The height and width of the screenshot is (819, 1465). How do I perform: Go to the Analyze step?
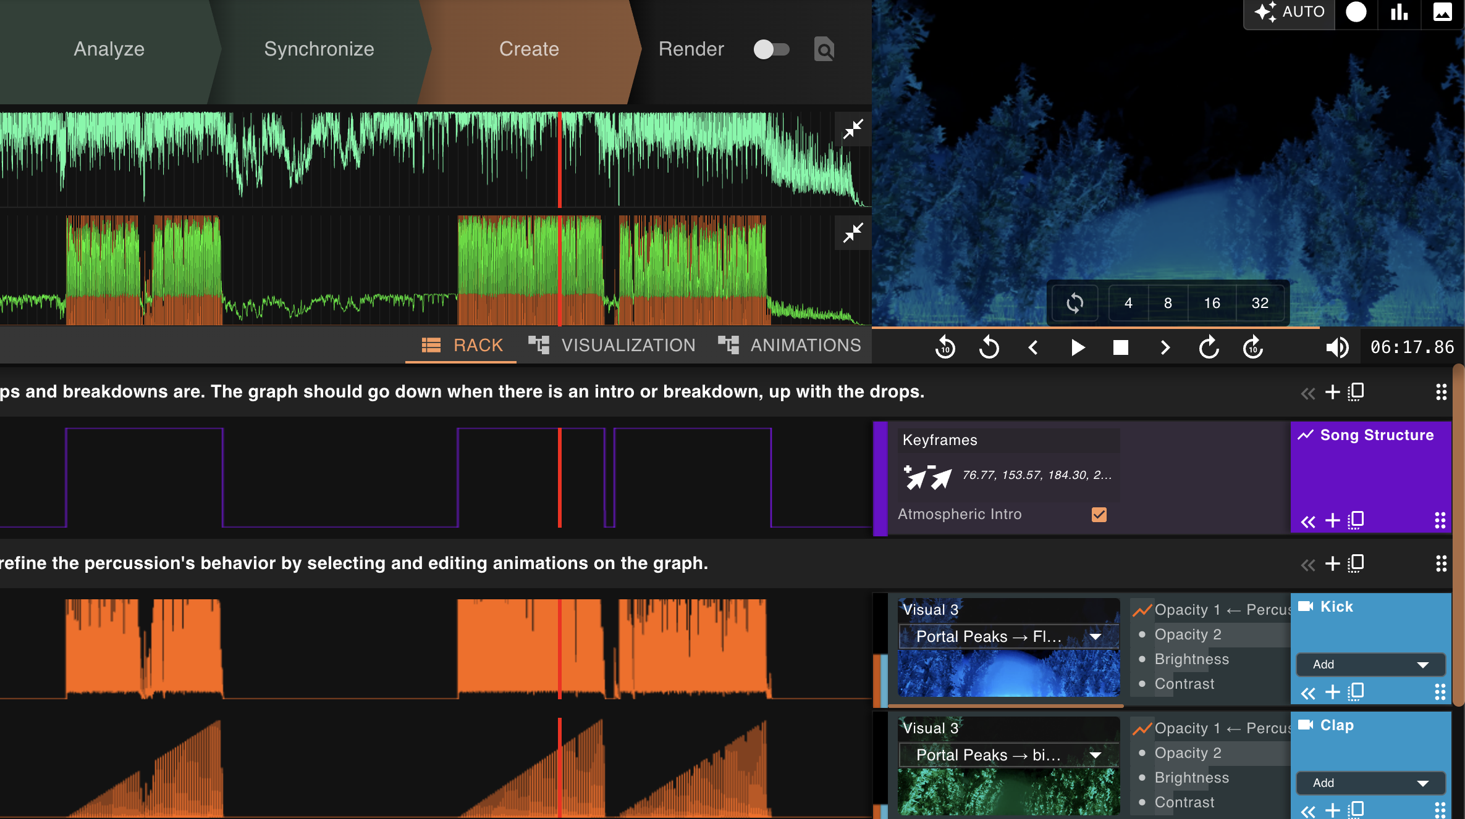tap(109, 49)
